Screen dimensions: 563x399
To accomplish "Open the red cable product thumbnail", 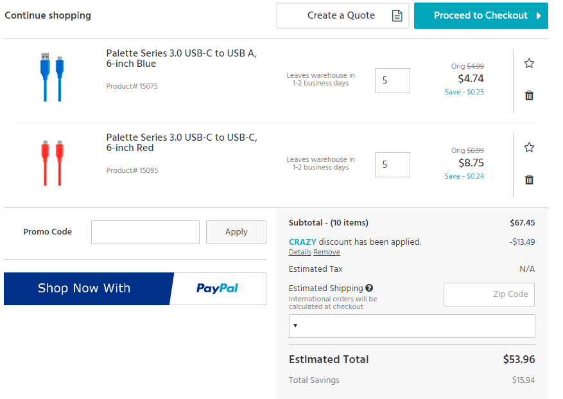I will 53,161.
